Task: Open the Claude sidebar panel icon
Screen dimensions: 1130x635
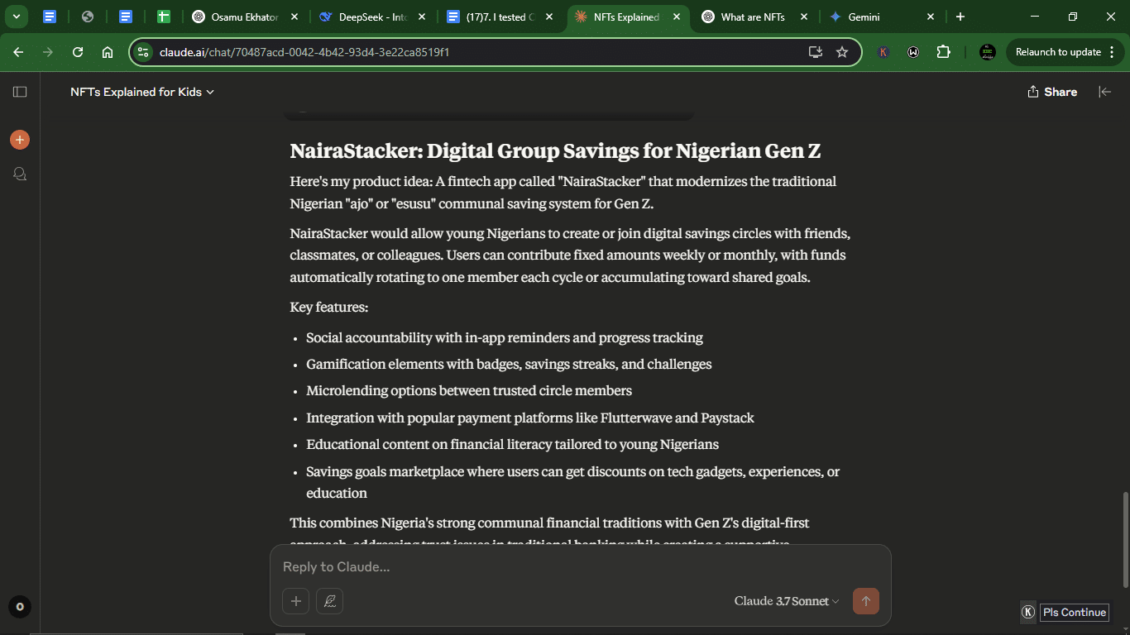Action: (x=20, y=92)
